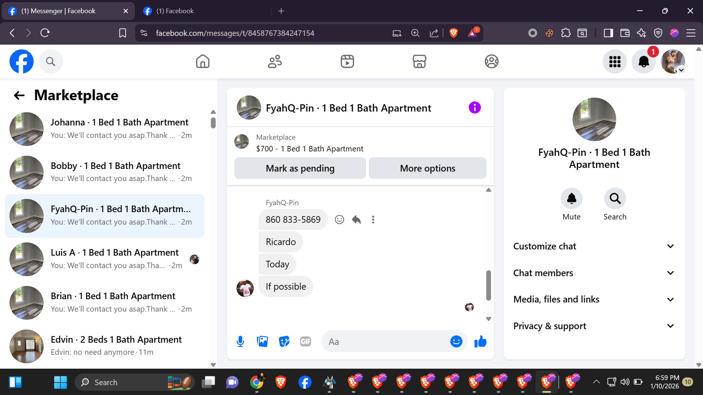The width and height of the screenshot is (703, 395).
Task: Toggle Brave browser sidebar panel
Action: coord(608,33)
